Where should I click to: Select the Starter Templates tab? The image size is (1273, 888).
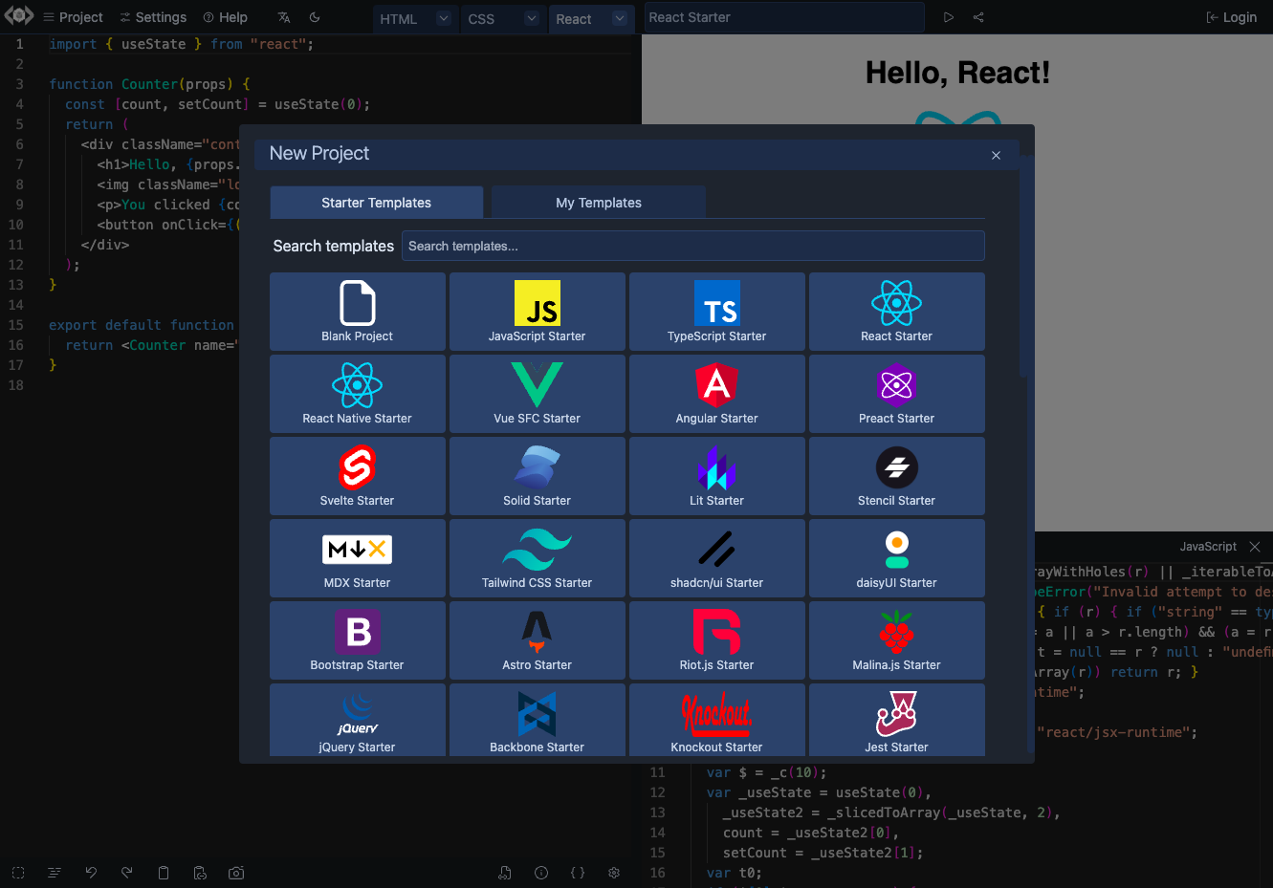[x=377, y=203]
